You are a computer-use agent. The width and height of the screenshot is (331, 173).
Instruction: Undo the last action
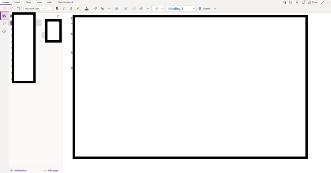pyautogui.click(x=5, y=8)
